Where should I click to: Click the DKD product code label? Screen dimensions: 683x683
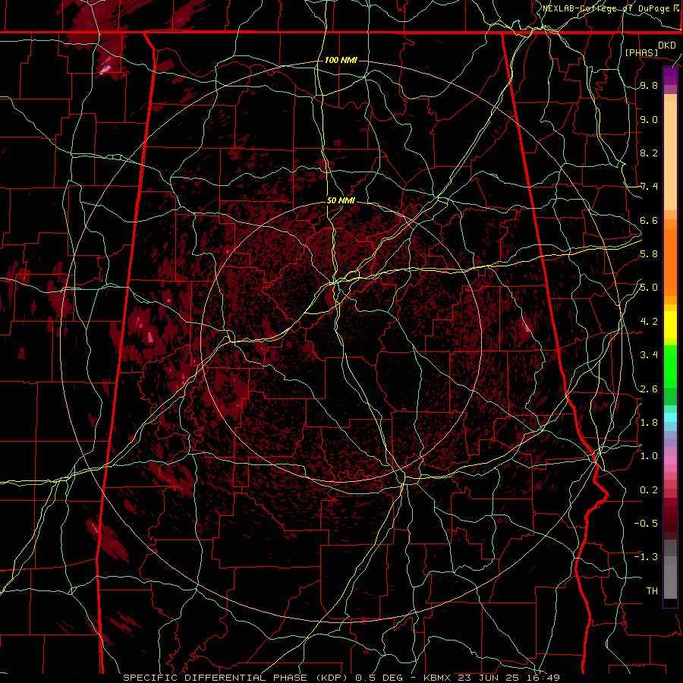coord(667,46)
